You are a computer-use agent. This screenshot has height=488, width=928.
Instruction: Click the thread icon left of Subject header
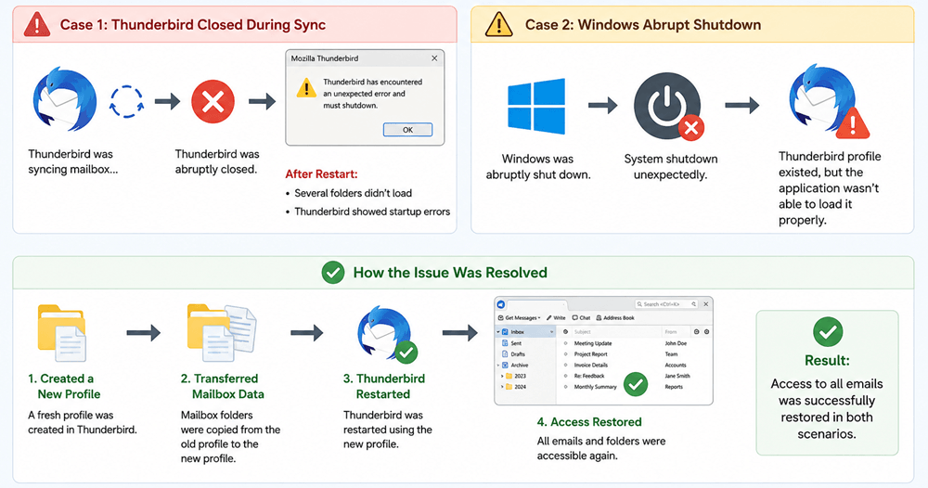click(x=566, y=332)
